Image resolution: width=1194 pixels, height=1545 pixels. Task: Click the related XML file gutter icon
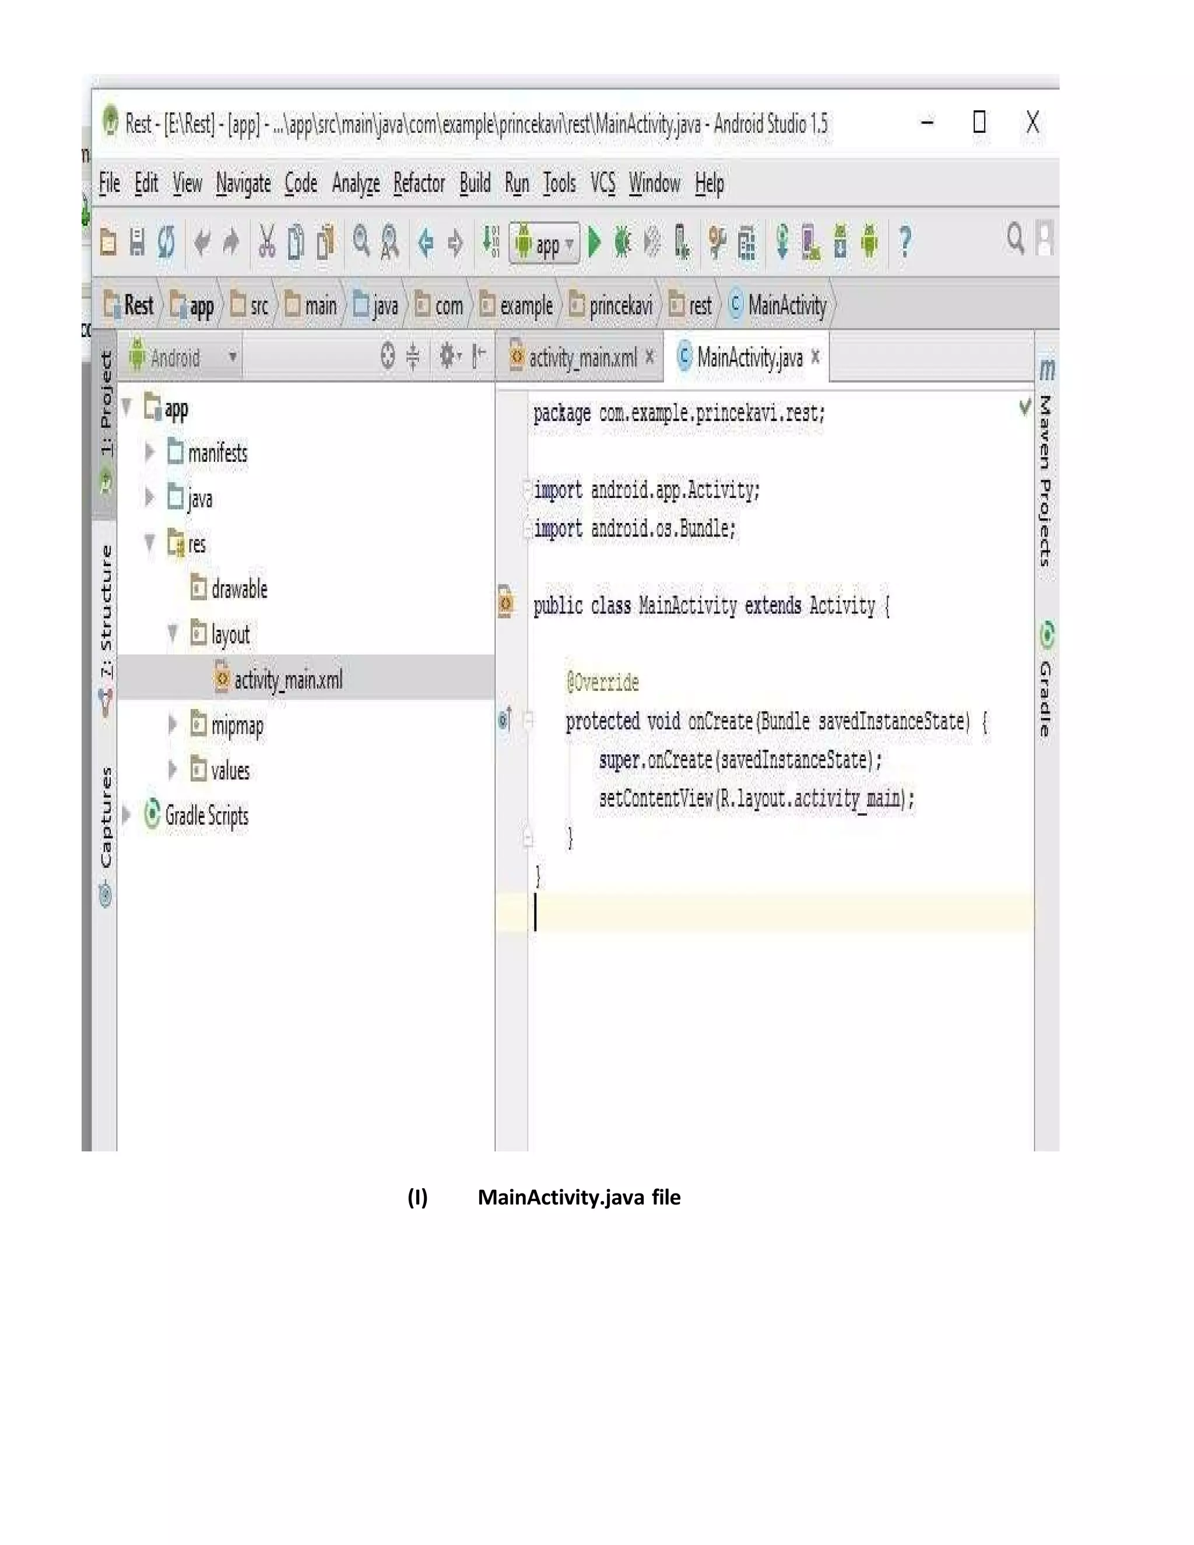[x=505, y=603]
